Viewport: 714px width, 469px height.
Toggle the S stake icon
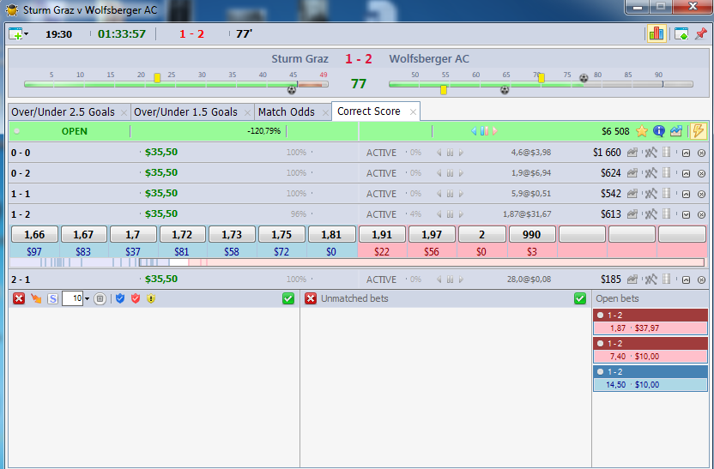coord(53,299)
